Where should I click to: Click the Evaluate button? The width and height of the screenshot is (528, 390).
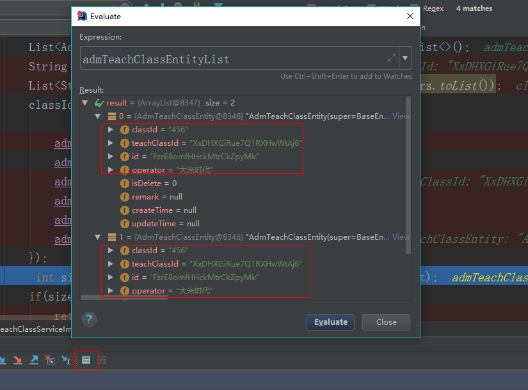[x=330, y=322]
